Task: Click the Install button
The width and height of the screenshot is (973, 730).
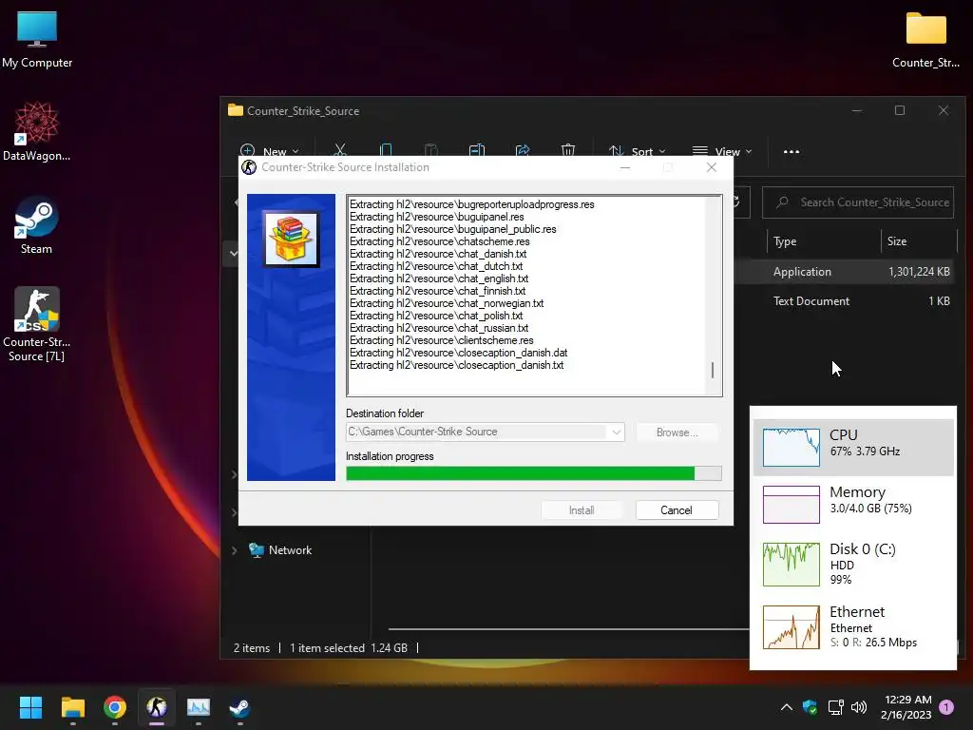Action: 582,510
